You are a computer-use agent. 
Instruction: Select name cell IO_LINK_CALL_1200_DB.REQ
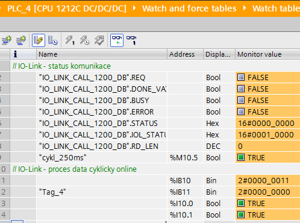pyautogui.click(x=102, y=77)
